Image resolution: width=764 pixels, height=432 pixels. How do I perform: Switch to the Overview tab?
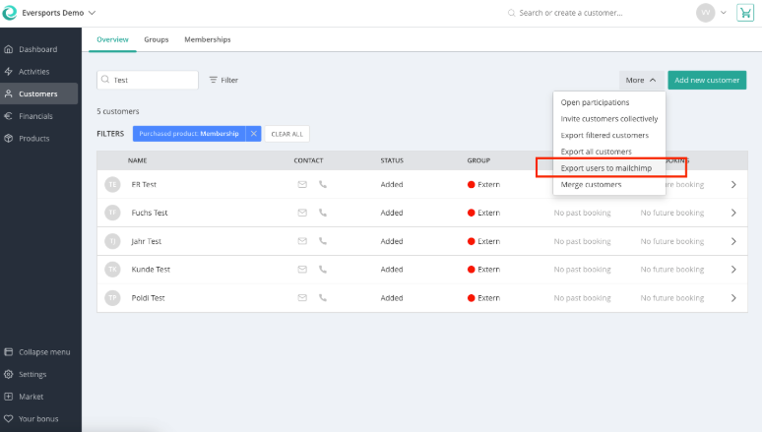[x=112, y=39]
